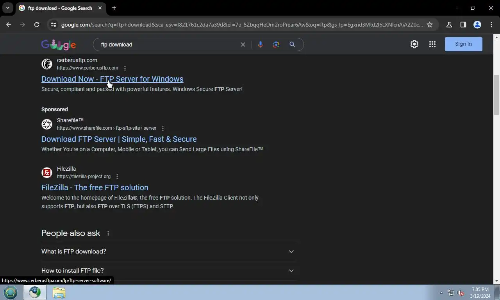500x300 pixels.
Task: Open File Explorer from taskbar
Action: (x=59, y=292)
